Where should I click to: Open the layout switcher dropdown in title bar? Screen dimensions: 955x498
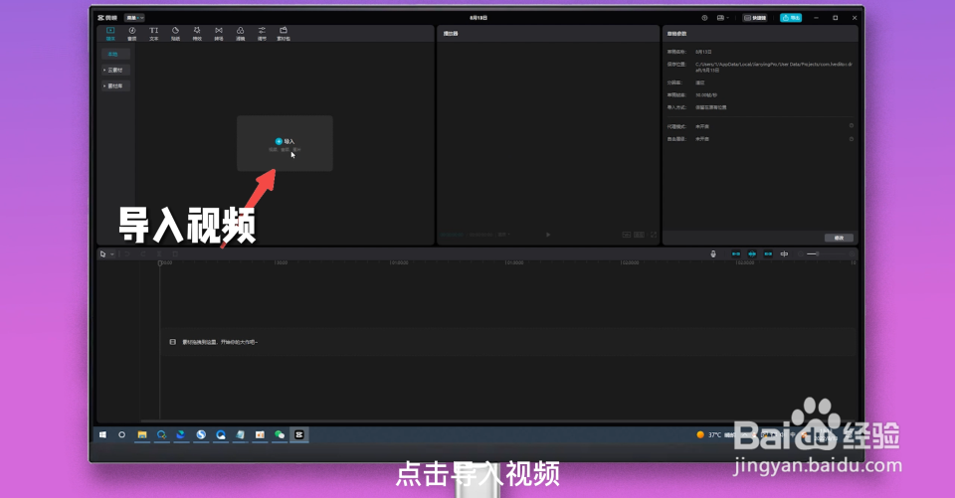(x=723, y=18)
